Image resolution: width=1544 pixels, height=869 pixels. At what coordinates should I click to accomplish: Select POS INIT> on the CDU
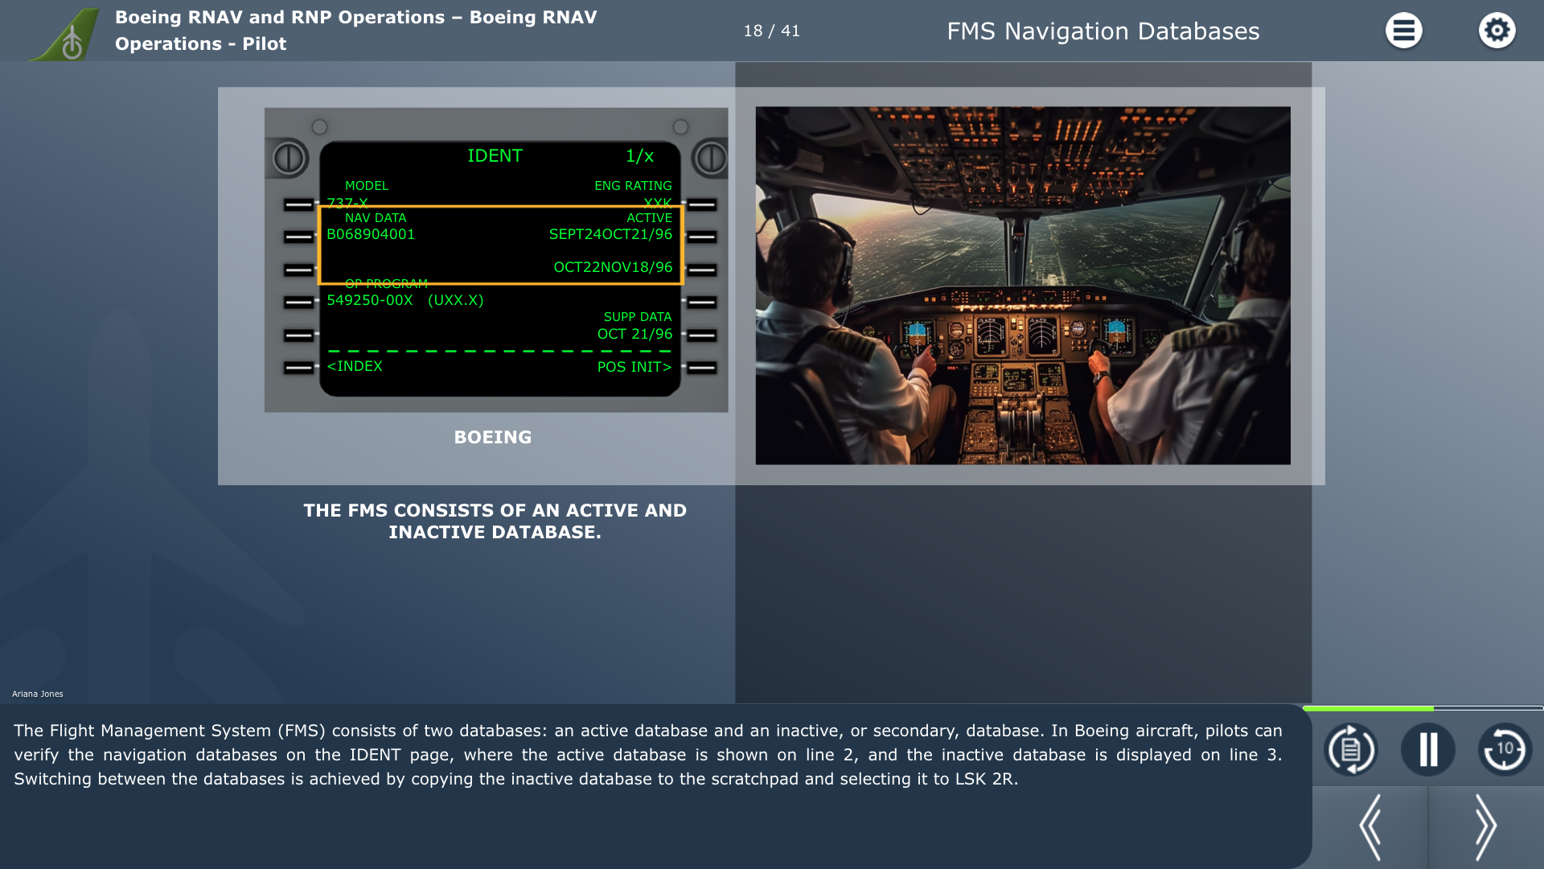(634, 367)
